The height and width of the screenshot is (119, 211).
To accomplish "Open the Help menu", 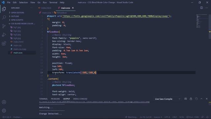I will (x=62, y=2).
